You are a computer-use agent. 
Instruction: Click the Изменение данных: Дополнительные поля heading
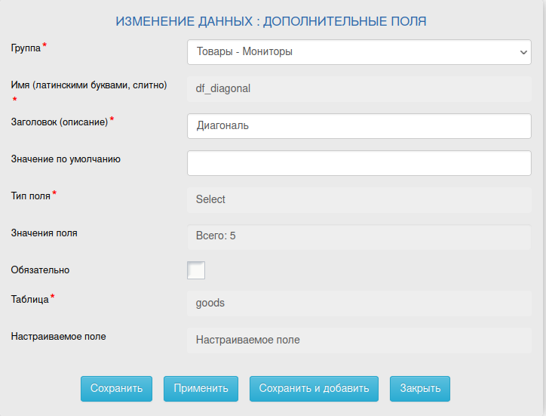point(271,21)
